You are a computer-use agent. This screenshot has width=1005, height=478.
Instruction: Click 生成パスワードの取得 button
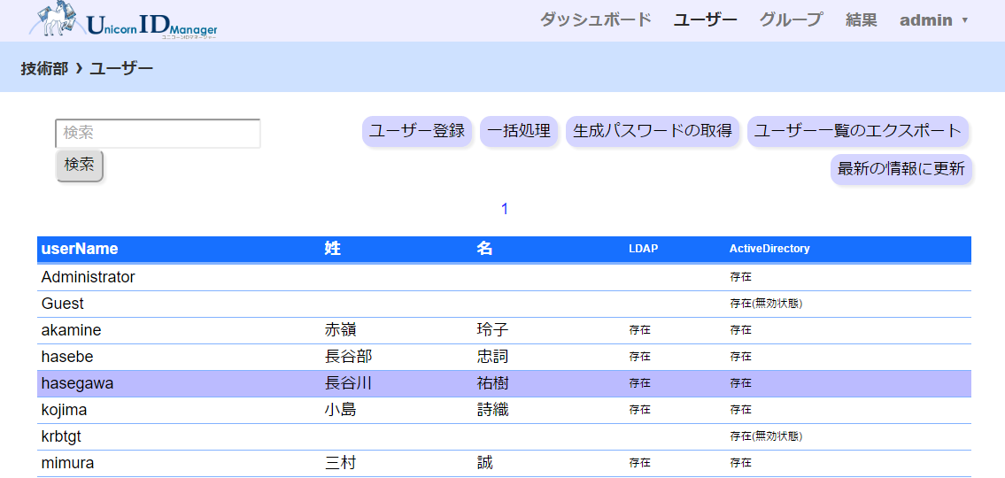653,131
